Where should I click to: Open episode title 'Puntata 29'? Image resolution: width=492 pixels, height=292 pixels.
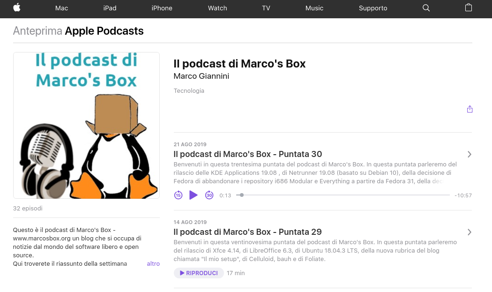point(247,232)
